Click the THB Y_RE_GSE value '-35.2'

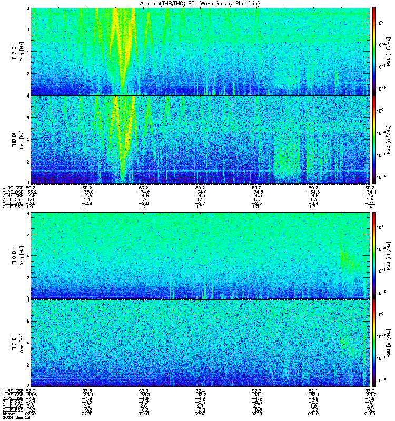tap(30, 192)
